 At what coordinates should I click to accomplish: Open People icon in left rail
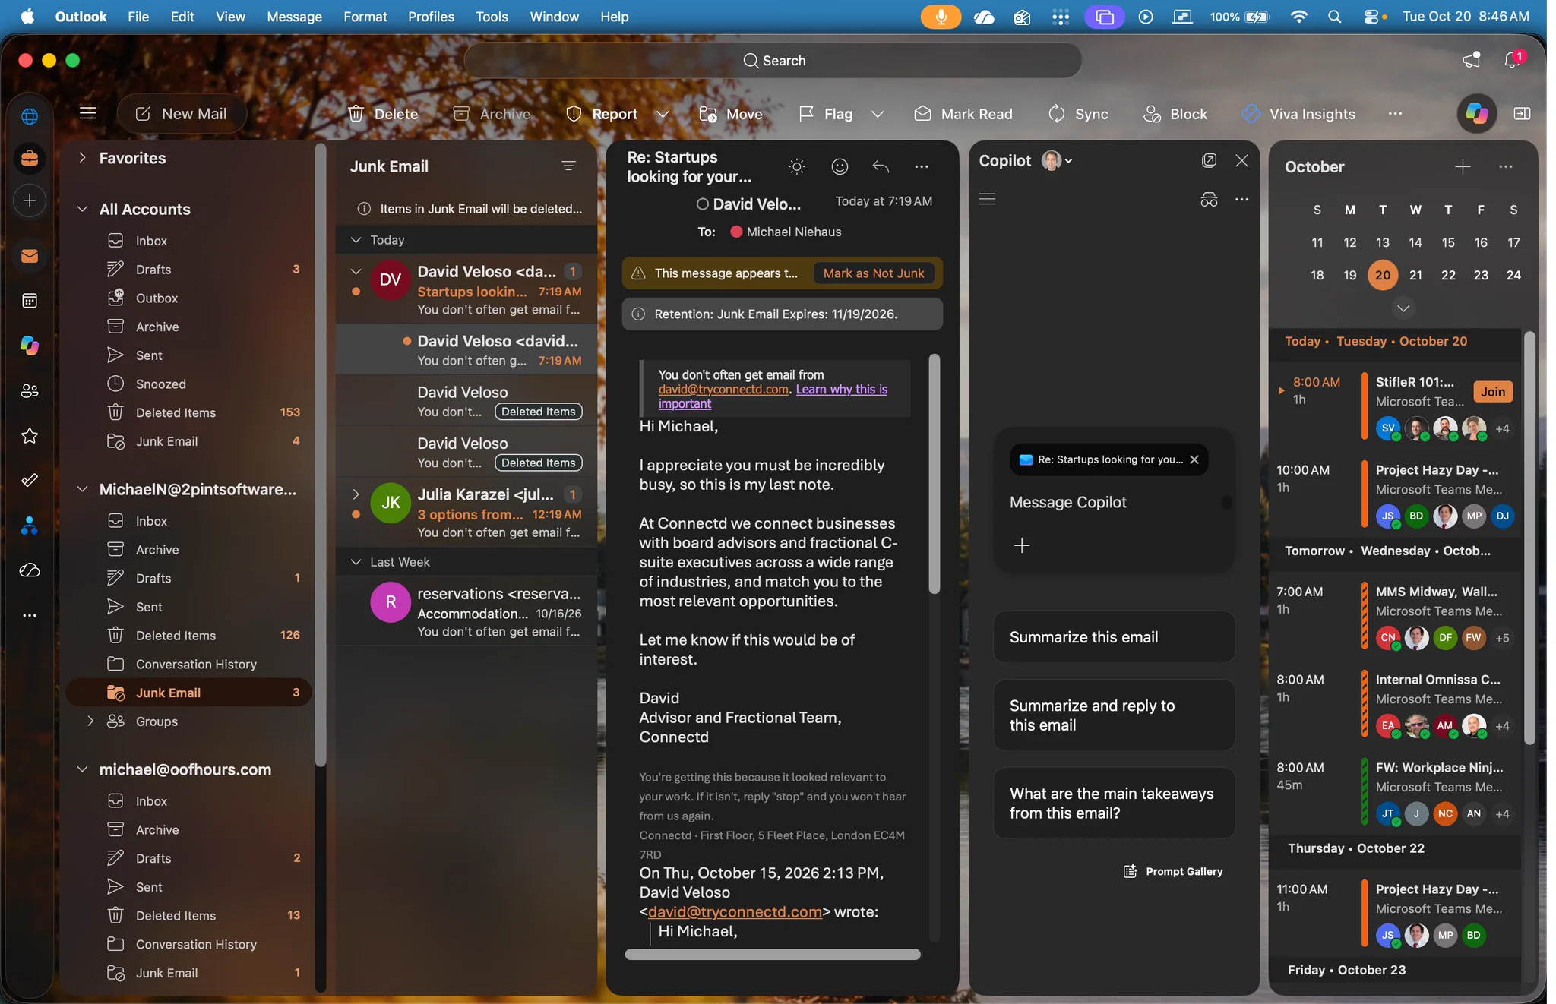pos(30,391)
